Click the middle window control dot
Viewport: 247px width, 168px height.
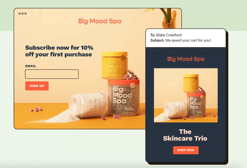[23, 13]
